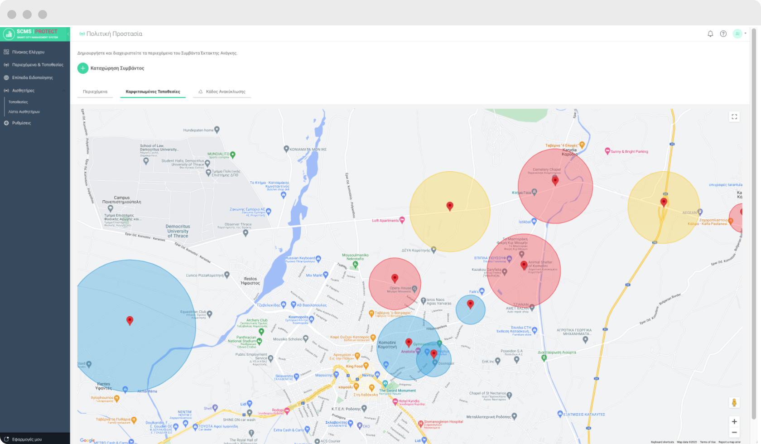761x444 pixels.
Task: Zoom out on the map
Action: coord(734,433)
